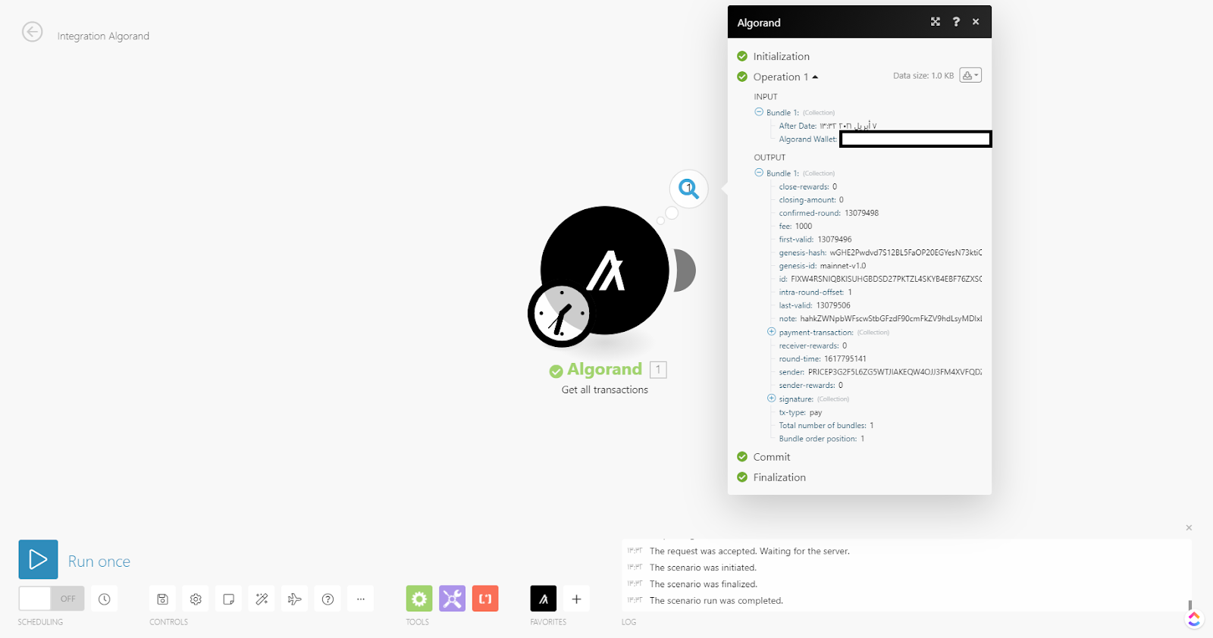Click the Algorand Wallet field

(x=916, y=139)
